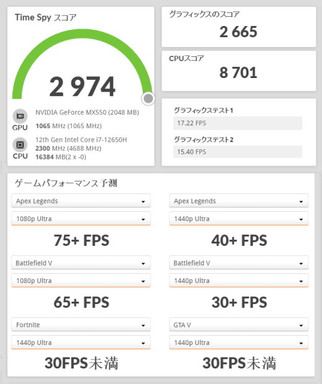Click the 1065 MHz GPU clock text
The image size is (322, 384).
(x=69, y=126)
